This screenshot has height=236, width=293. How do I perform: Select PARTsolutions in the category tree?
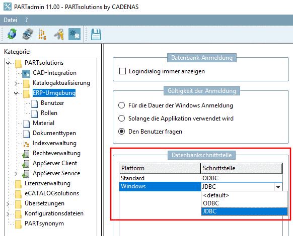coord(44,63)
